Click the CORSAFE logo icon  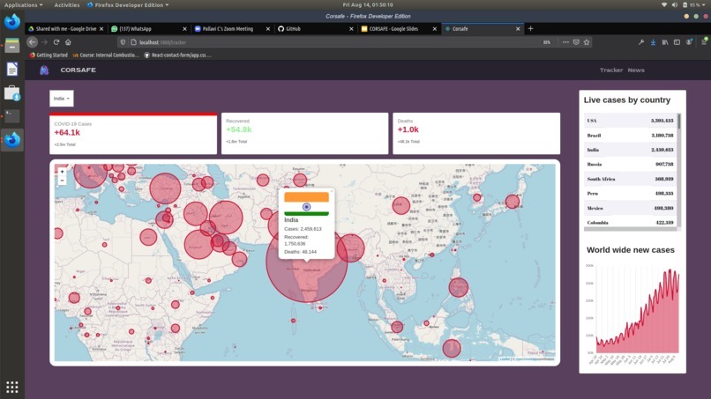click(x=44, y=70)
